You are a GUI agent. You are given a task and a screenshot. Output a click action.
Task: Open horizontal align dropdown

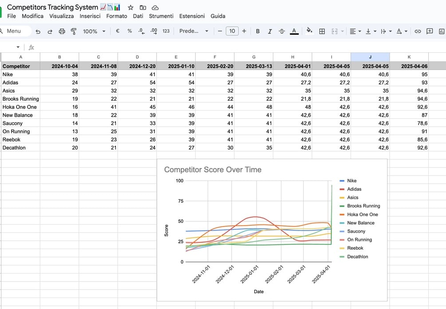coord(355,31)
